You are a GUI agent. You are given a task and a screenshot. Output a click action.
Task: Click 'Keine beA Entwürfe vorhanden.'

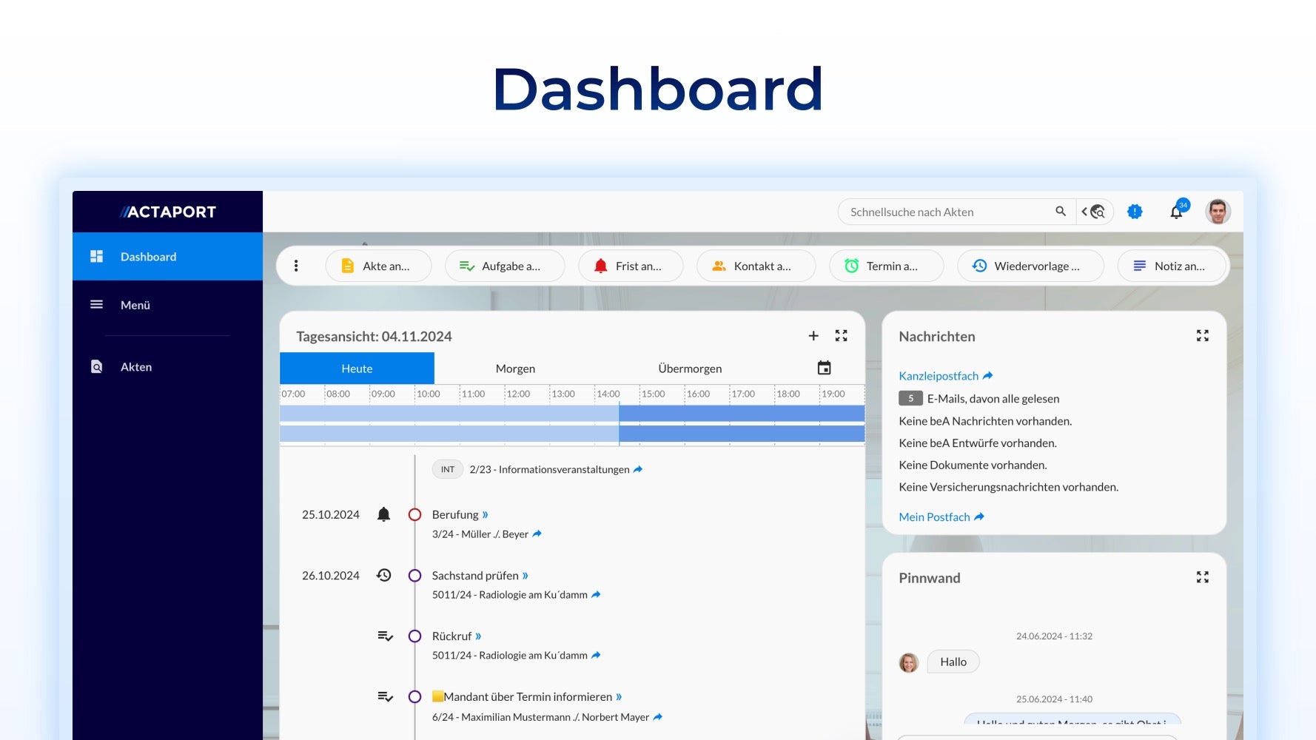point(978,443)
